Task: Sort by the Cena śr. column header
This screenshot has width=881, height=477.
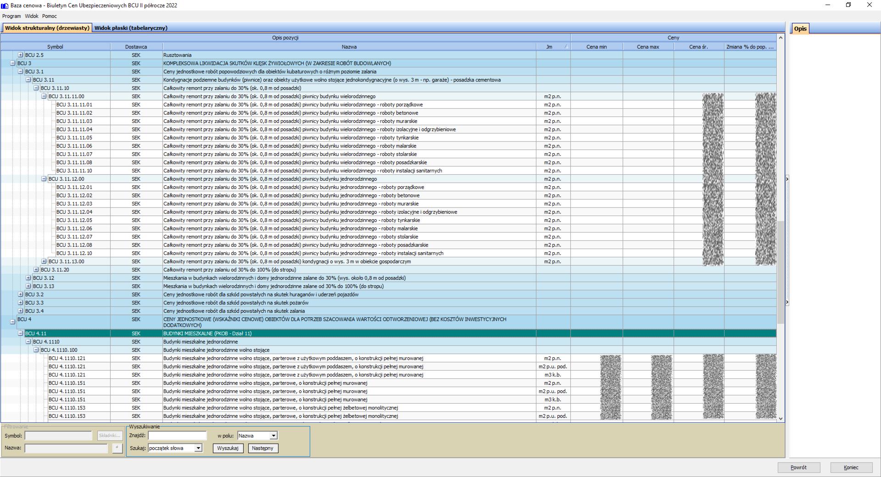Action: point(699,47)
